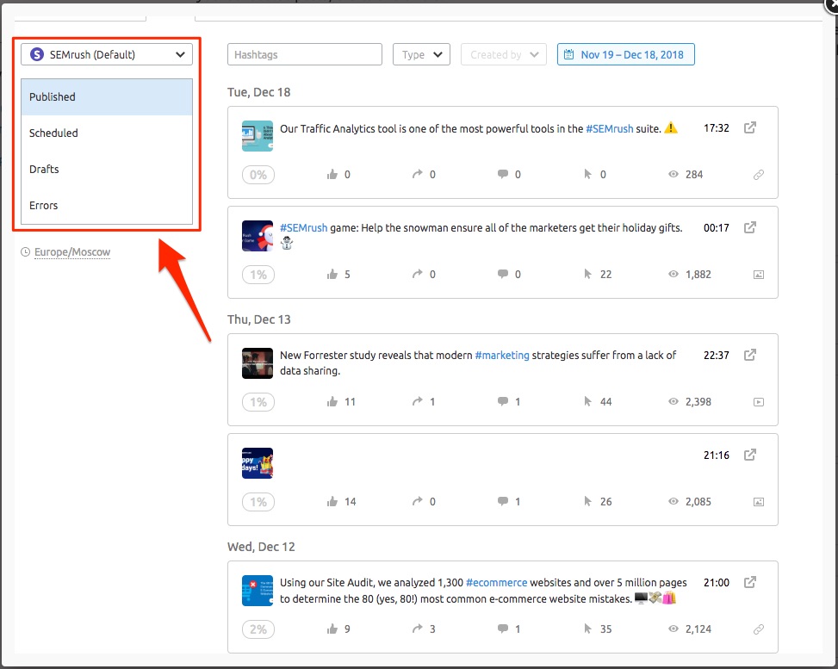Click the Tue, Dec 18 date heading
The width and height of the screenshot is (838, 669).
pos(258,92)
